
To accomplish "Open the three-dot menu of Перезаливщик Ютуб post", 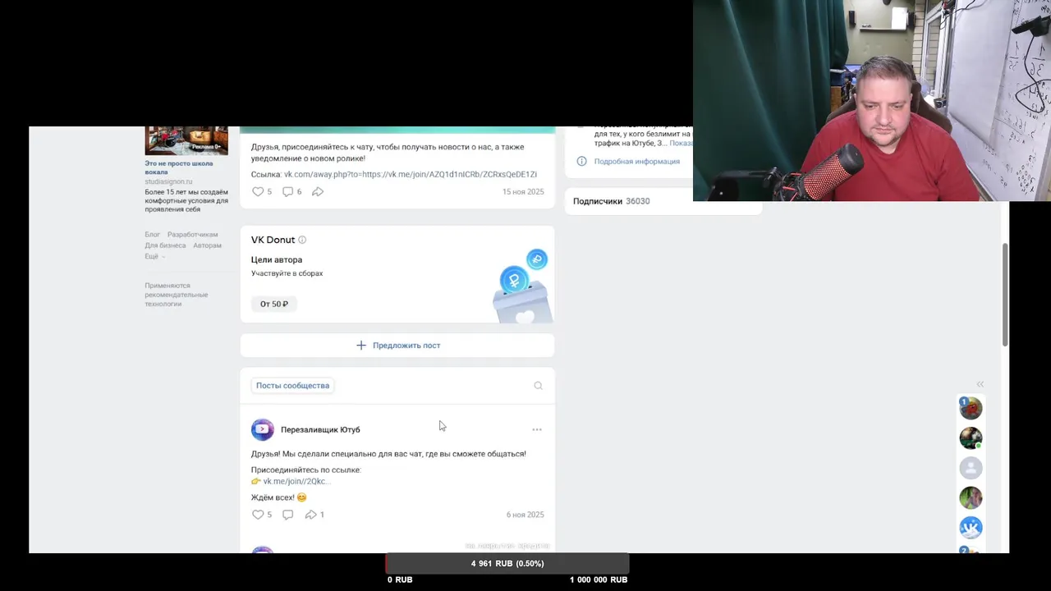I will coord(537,429).
